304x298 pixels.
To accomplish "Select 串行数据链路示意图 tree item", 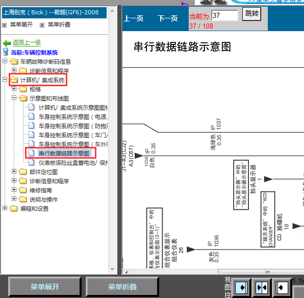I will click(64, 153).
